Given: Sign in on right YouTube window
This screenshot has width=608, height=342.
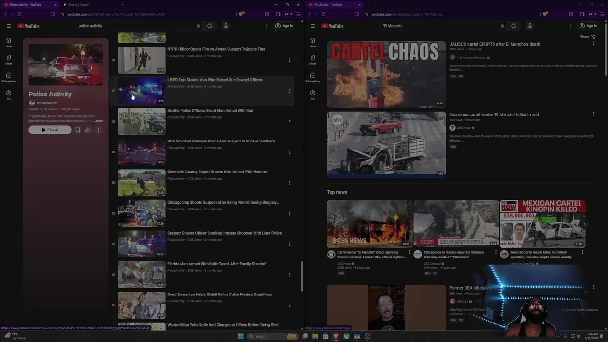Looking at the screenshot, I should click(x=589, y=26).
